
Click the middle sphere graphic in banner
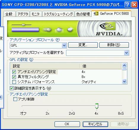(x=59, y=30)
